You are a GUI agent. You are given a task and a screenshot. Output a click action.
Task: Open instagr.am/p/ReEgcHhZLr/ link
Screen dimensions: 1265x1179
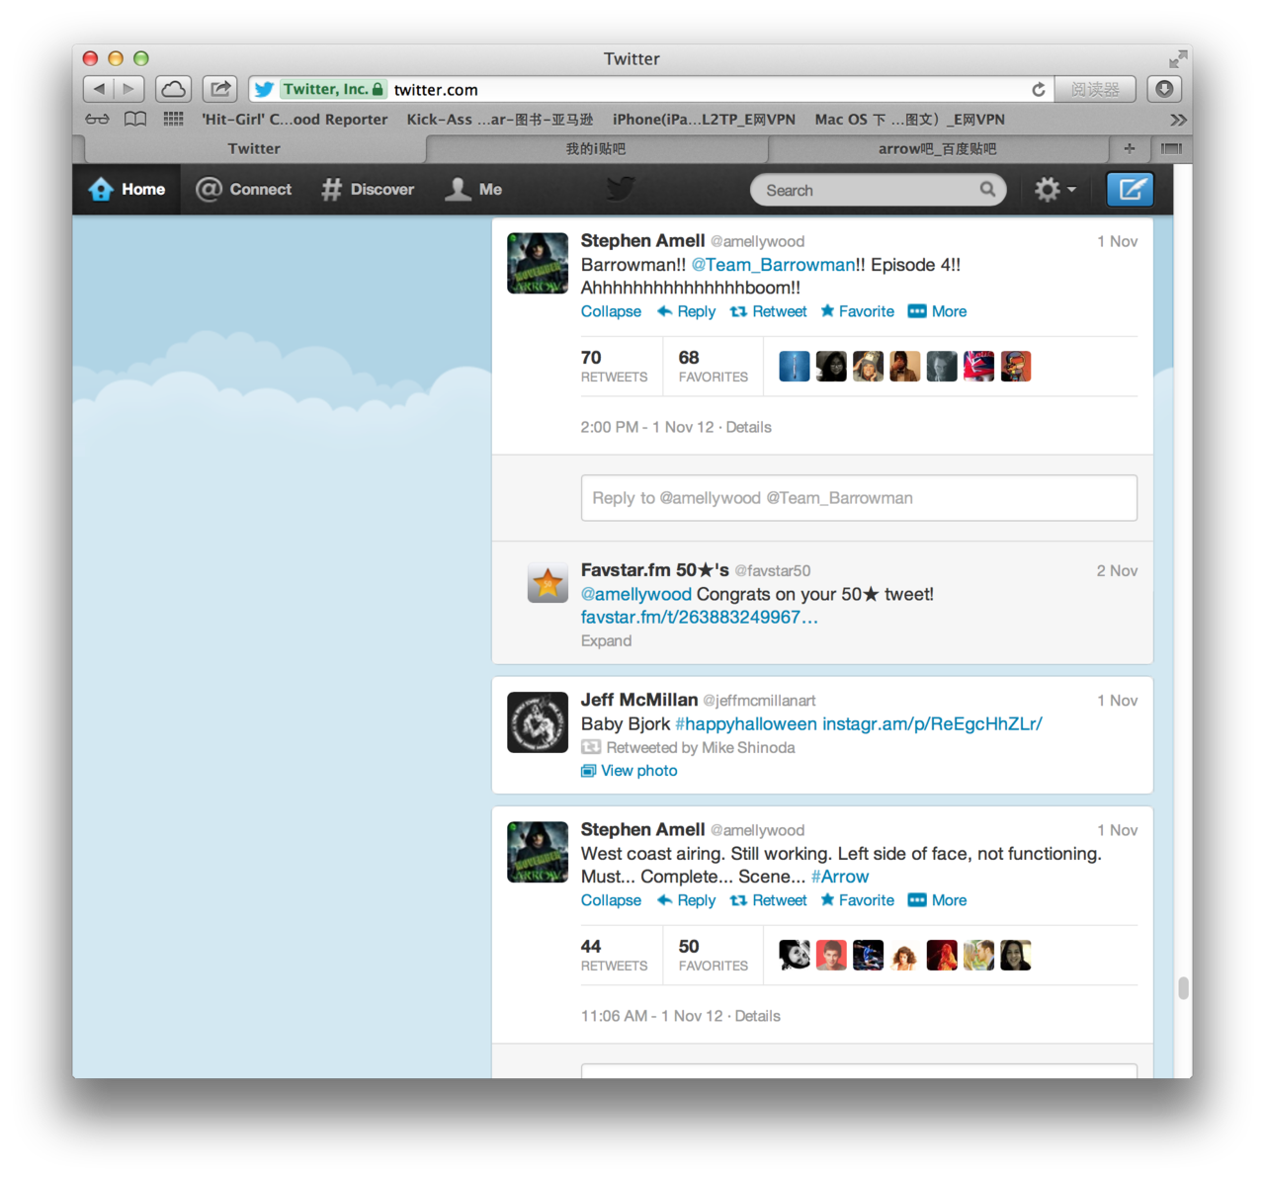pos(932,724)
